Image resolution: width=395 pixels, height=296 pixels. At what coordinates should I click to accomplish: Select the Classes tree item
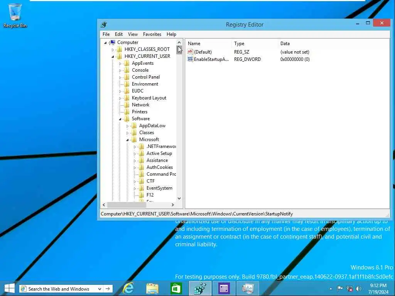pos(147,133)
